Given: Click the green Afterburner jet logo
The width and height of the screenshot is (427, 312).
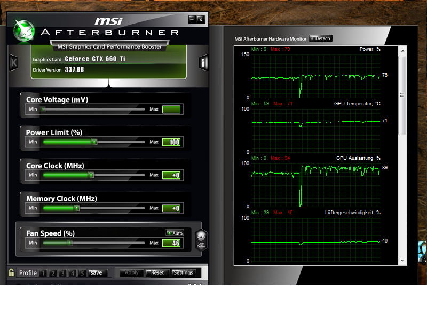Looking at the screenshot, I should tap(24, 31).
